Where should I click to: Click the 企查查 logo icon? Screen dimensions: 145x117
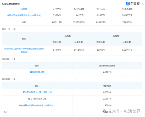128,4
